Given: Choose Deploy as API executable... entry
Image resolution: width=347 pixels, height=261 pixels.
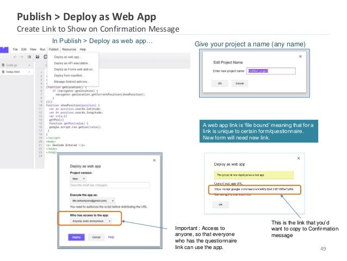Looking at the screenshot, I should (x=72, y=63).
